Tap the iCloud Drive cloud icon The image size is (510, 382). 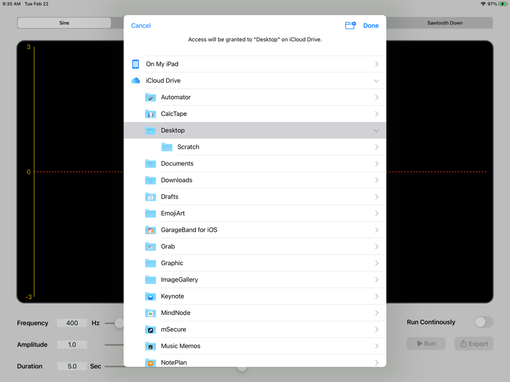point(136,80)
